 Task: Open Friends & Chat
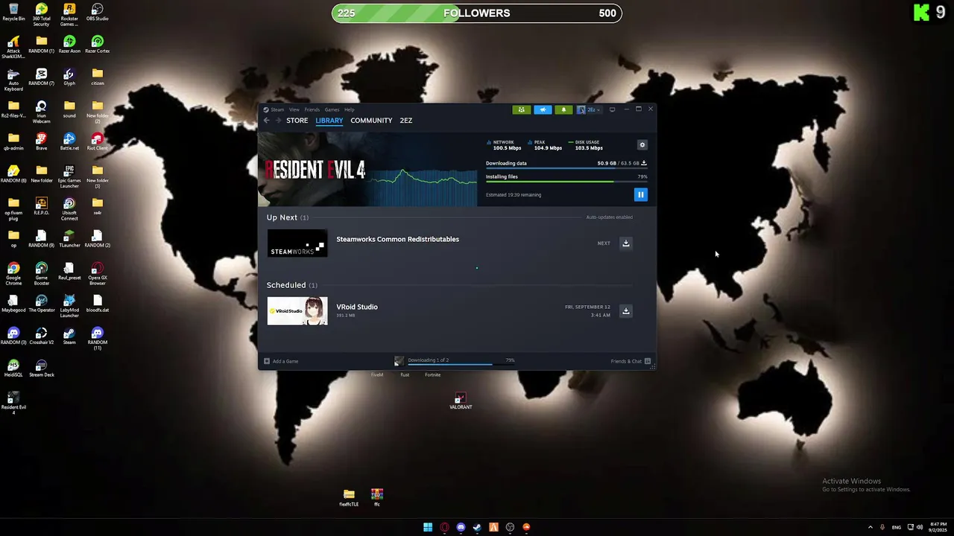tap(631, 361)
